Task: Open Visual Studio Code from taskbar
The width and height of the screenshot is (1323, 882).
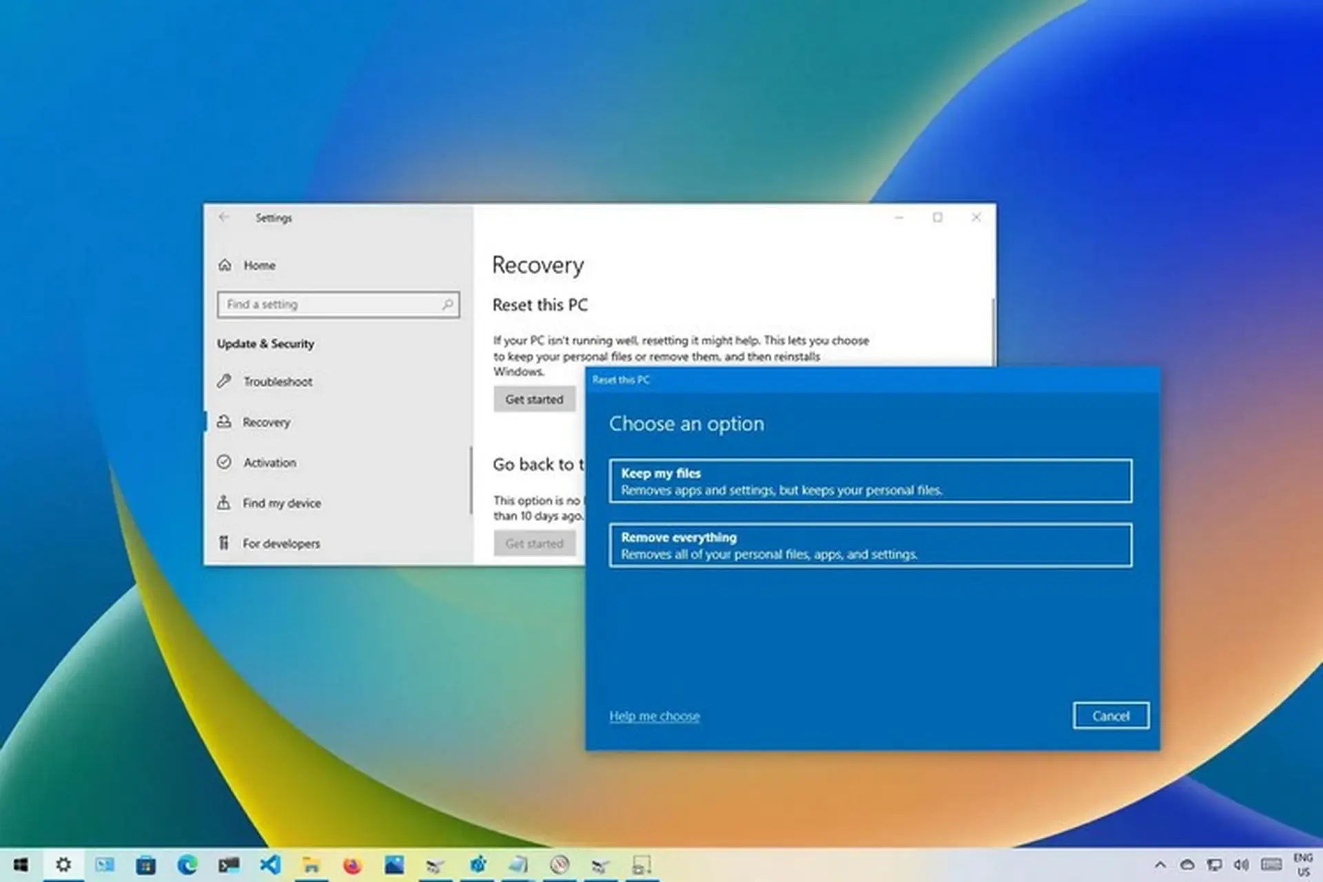Action: [270, 865]
